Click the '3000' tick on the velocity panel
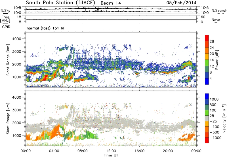This screenshot has width=227, height=157. point(16,110)
